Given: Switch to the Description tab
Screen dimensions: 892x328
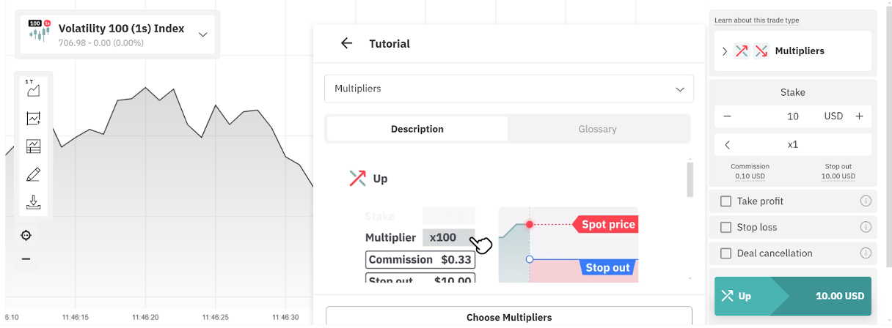Looking at the screenshot, I should pyautogui.click(x=417, y=129).
